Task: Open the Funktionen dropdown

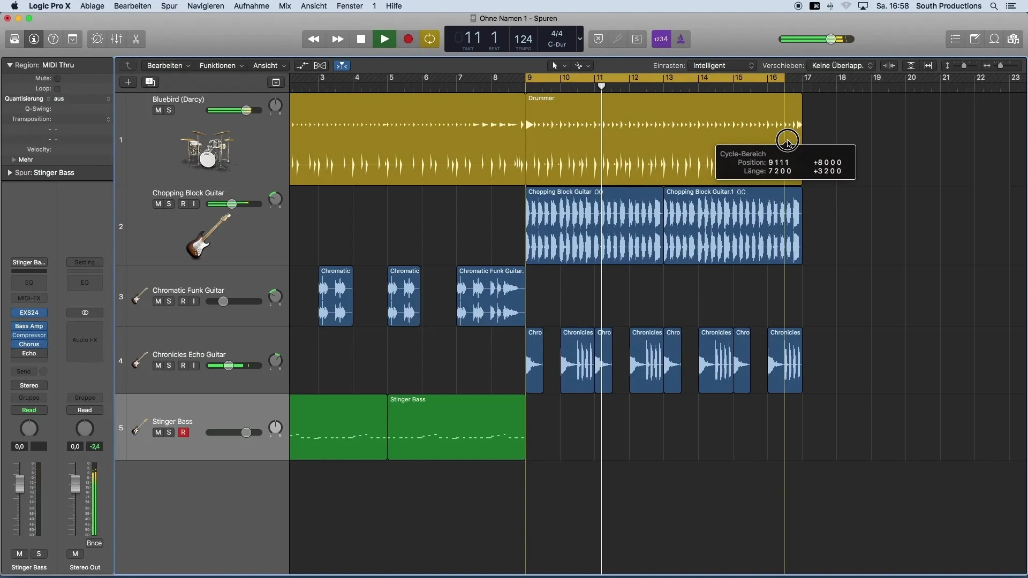Action: click(x=221, y=65)
